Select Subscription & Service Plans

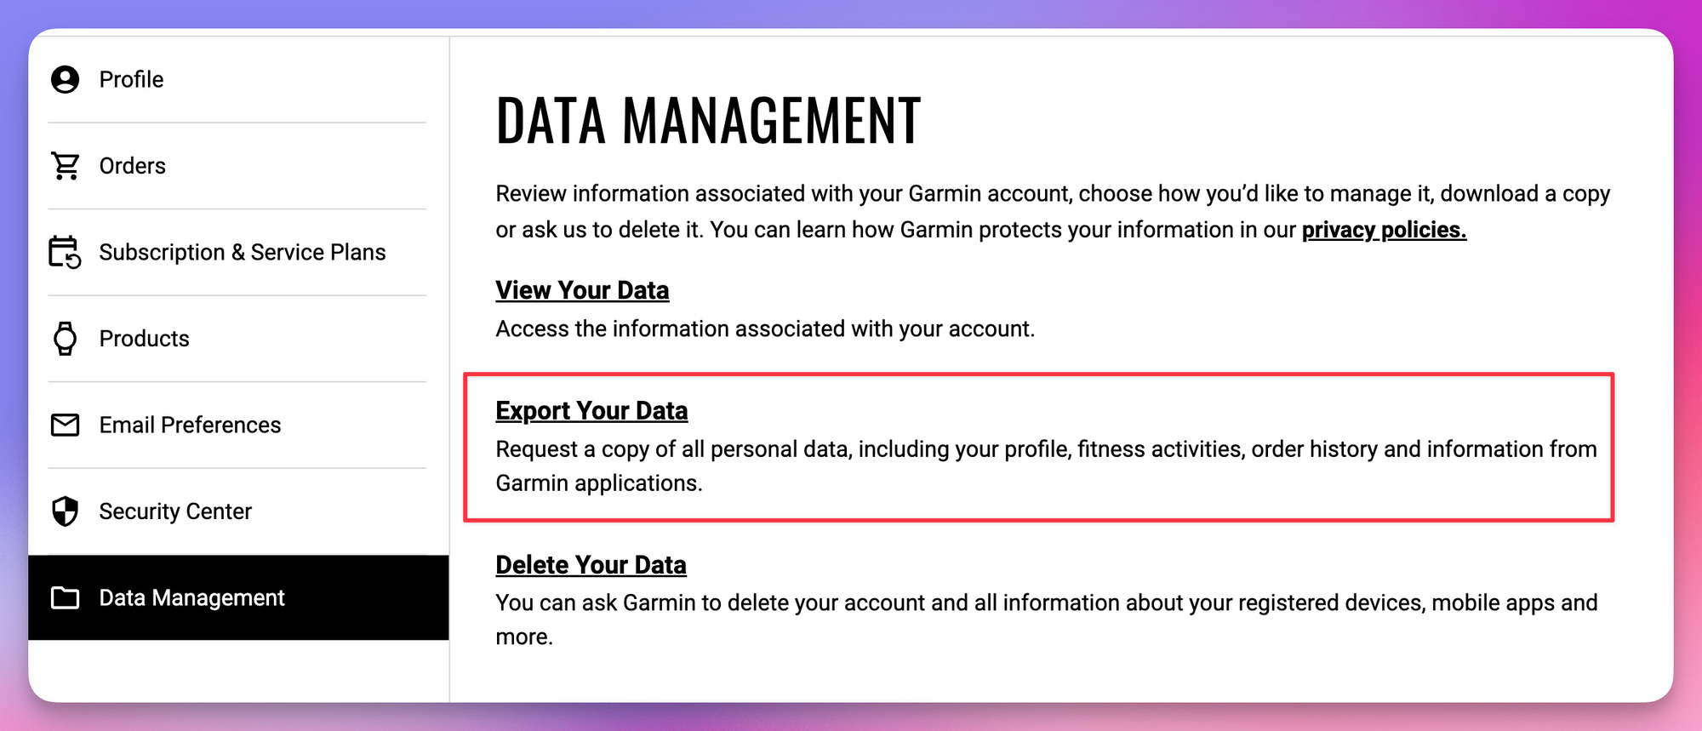coord(242,253)
